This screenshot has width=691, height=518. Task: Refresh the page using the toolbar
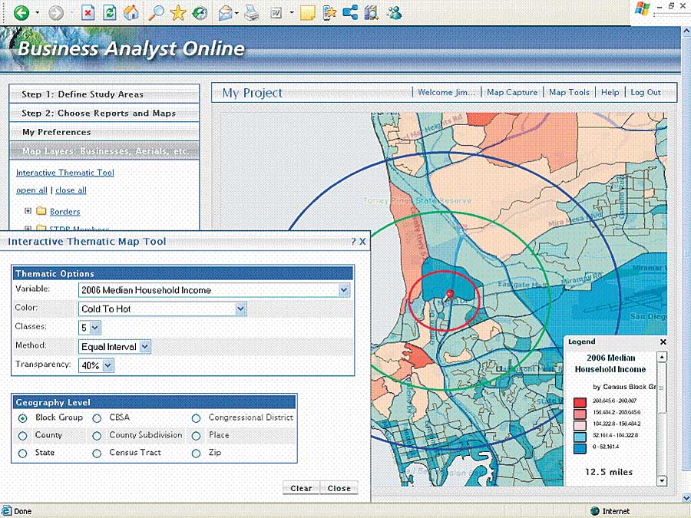click(x=110, y=12)
